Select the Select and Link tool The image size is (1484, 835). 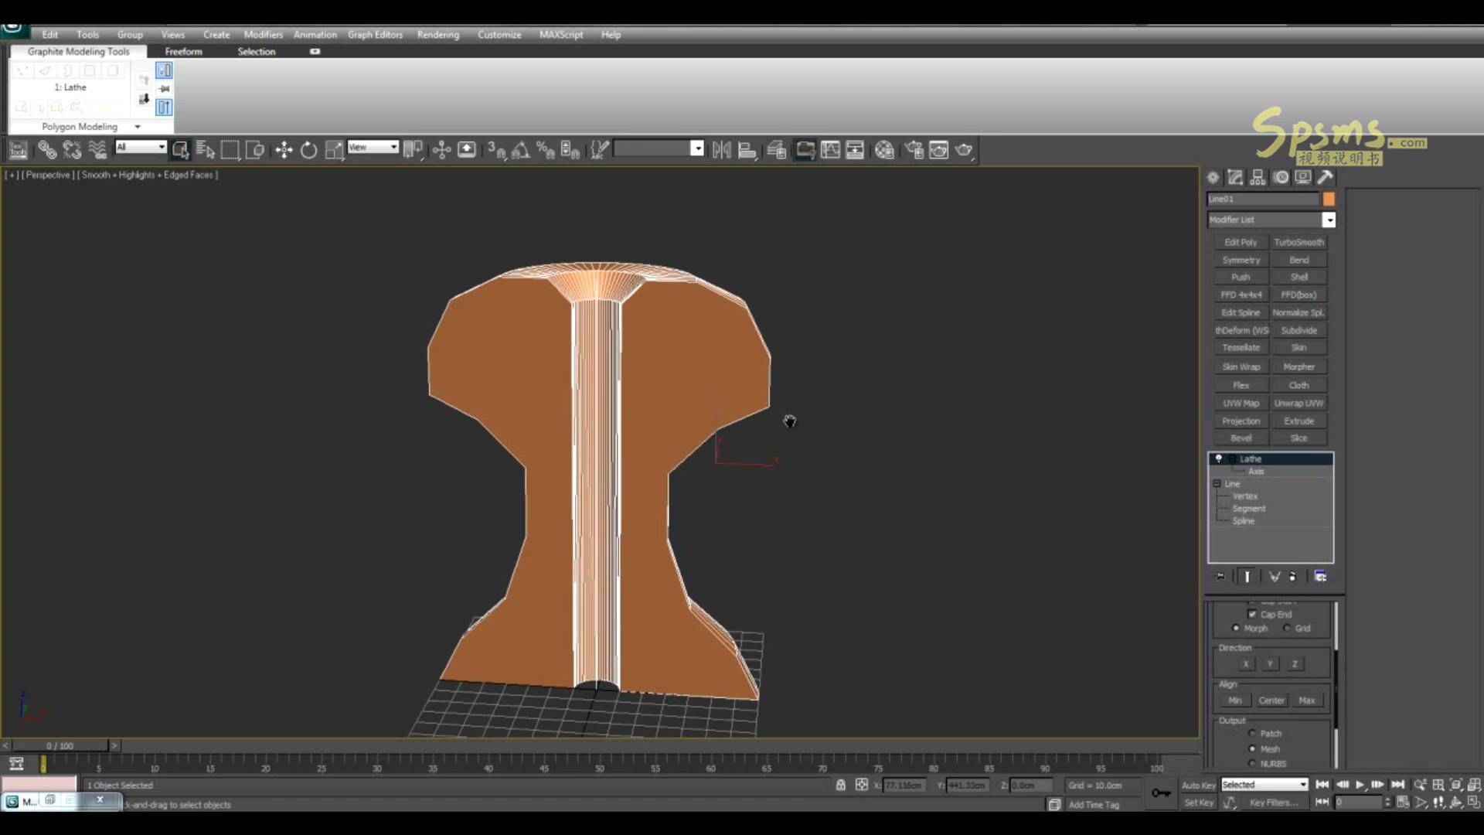47,149
